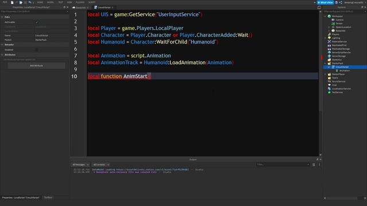Open the TEST ribbon tab

point(60,2)
